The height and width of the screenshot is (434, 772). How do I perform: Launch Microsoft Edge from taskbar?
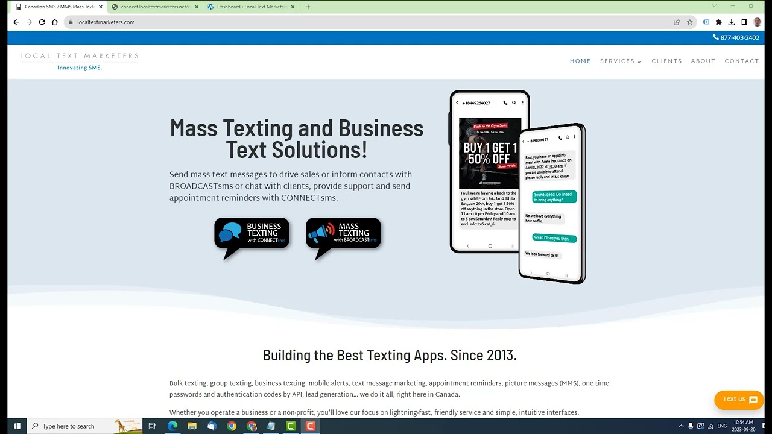click(x=172, y=426)
